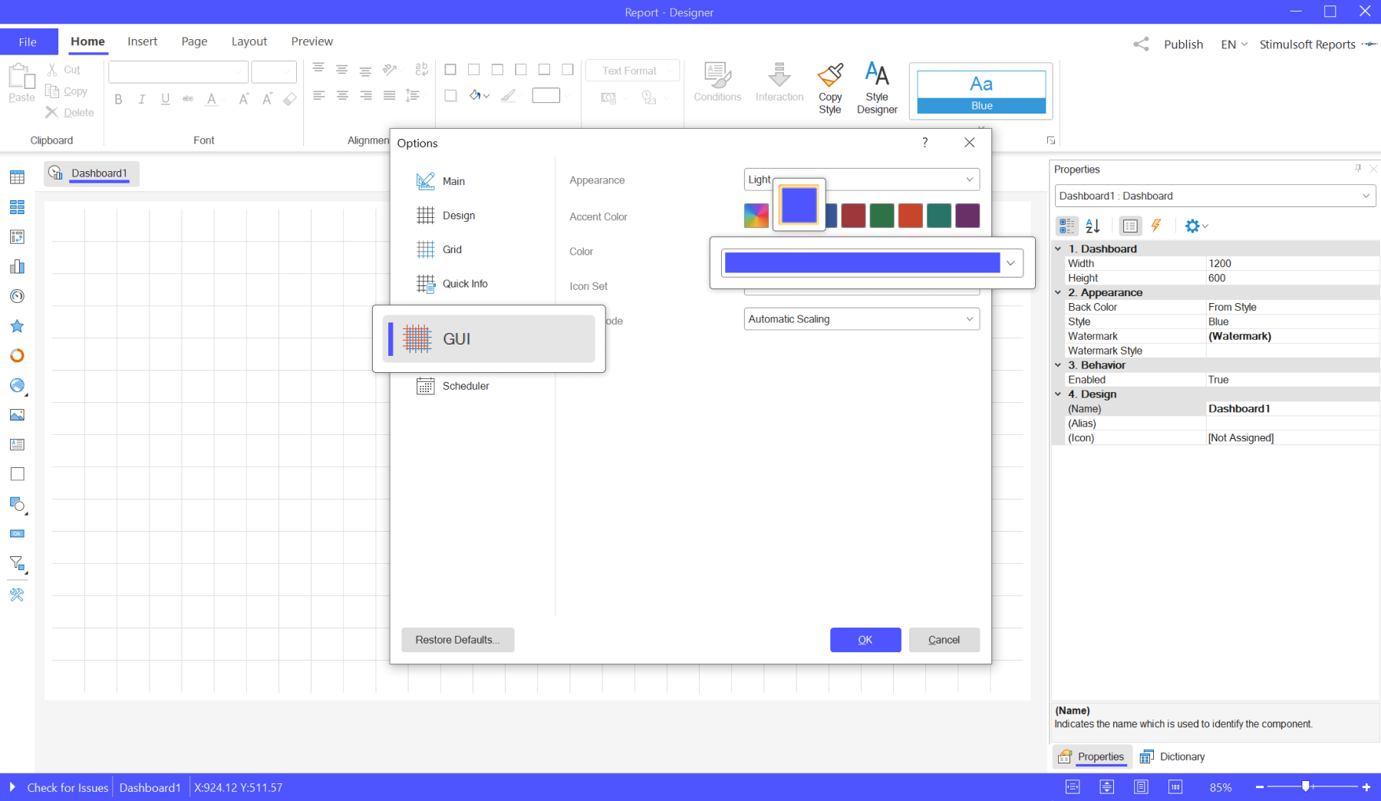Select the Scheduler options category
This screenshot has width=1381, height=801.
465,386
